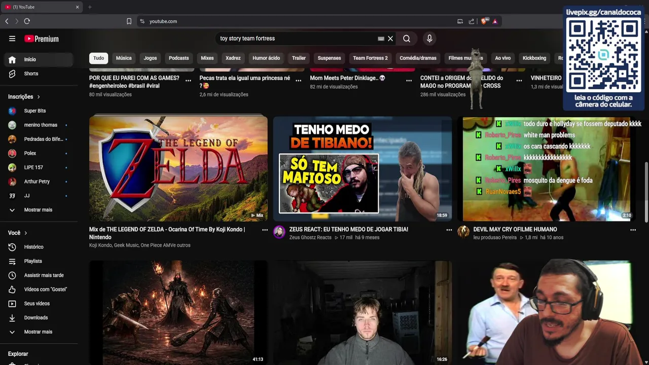Open Polex subscription channel
Viewport: 649px width, 365px height.
pos(39,154)
